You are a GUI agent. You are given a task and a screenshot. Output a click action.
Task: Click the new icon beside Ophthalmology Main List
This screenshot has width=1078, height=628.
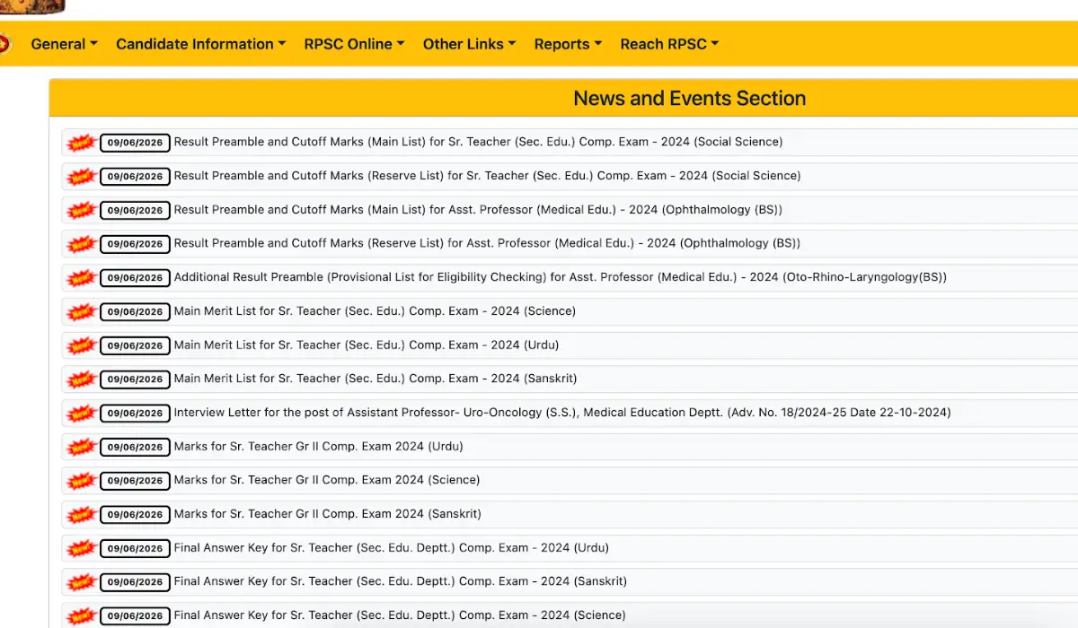coord(82,211)
